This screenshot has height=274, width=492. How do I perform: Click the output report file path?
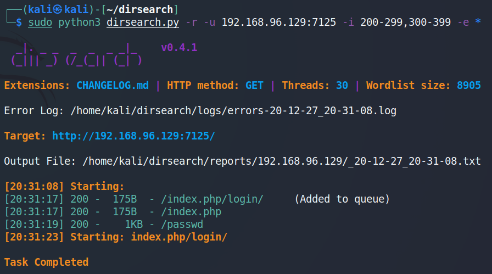point(282,161)
